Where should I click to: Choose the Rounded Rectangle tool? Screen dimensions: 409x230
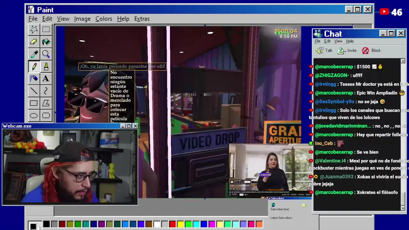(46, 115)
